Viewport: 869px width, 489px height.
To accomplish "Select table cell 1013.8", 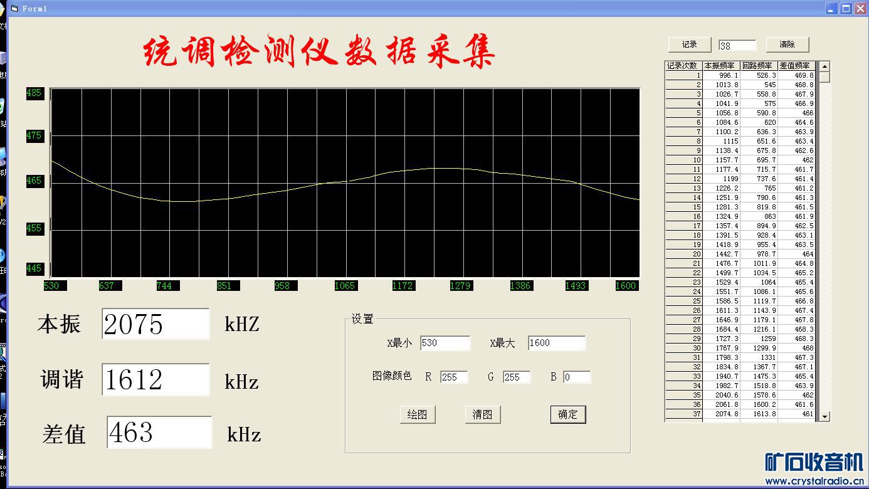I will point(721,85).
